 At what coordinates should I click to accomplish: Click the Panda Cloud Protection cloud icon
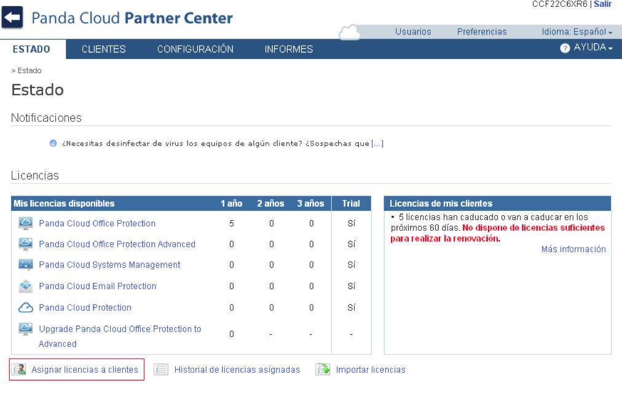pos(26,308)
